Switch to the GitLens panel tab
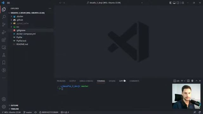Viewport: 203px width, 114px height. [x=112, y=81]
